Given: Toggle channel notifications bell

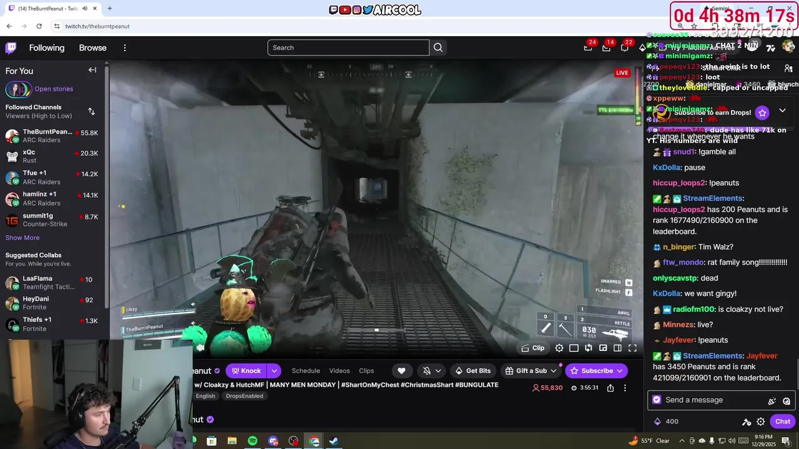Looking at the screenshot, I should click(427, 370).
